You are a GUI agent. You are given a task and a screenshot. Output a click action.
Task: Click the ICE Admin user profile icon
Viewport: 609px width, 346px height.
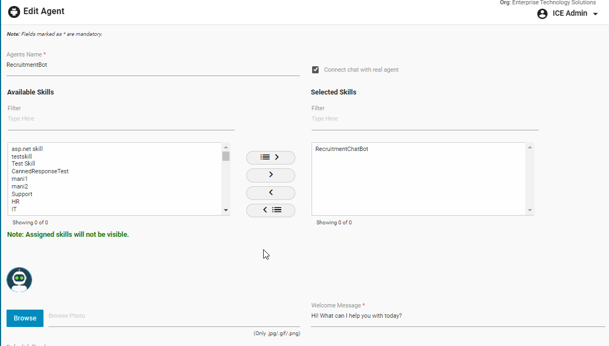542,14
